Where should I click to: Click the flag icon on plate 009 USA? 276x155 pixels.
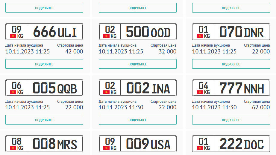106,148
